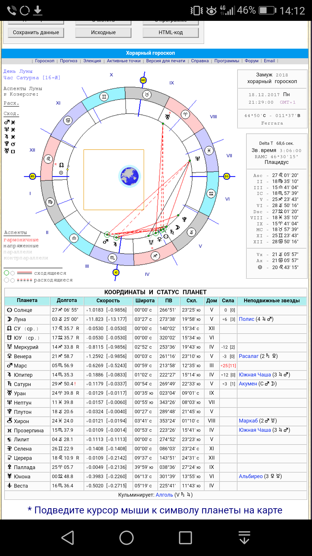Click the Jupiter glyph inside the chart wheel
Screen dimensions: 312x556
click(x=115, y=244)
